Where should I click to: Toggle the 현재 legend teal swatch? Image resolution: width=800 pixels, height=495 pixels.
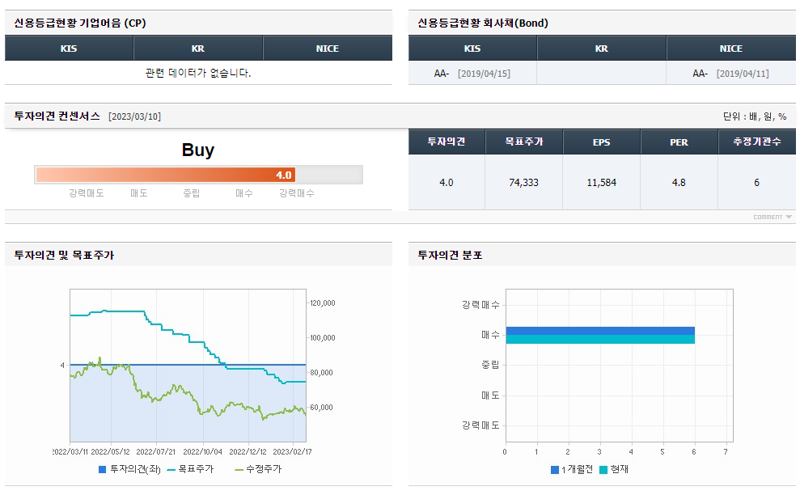603,469
